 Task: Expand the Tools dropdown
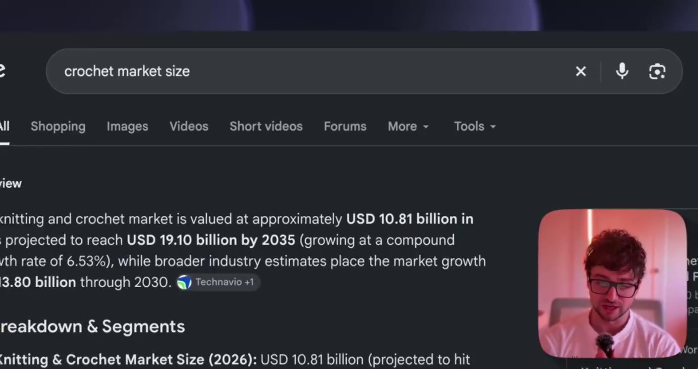click(x=475, y=126)
